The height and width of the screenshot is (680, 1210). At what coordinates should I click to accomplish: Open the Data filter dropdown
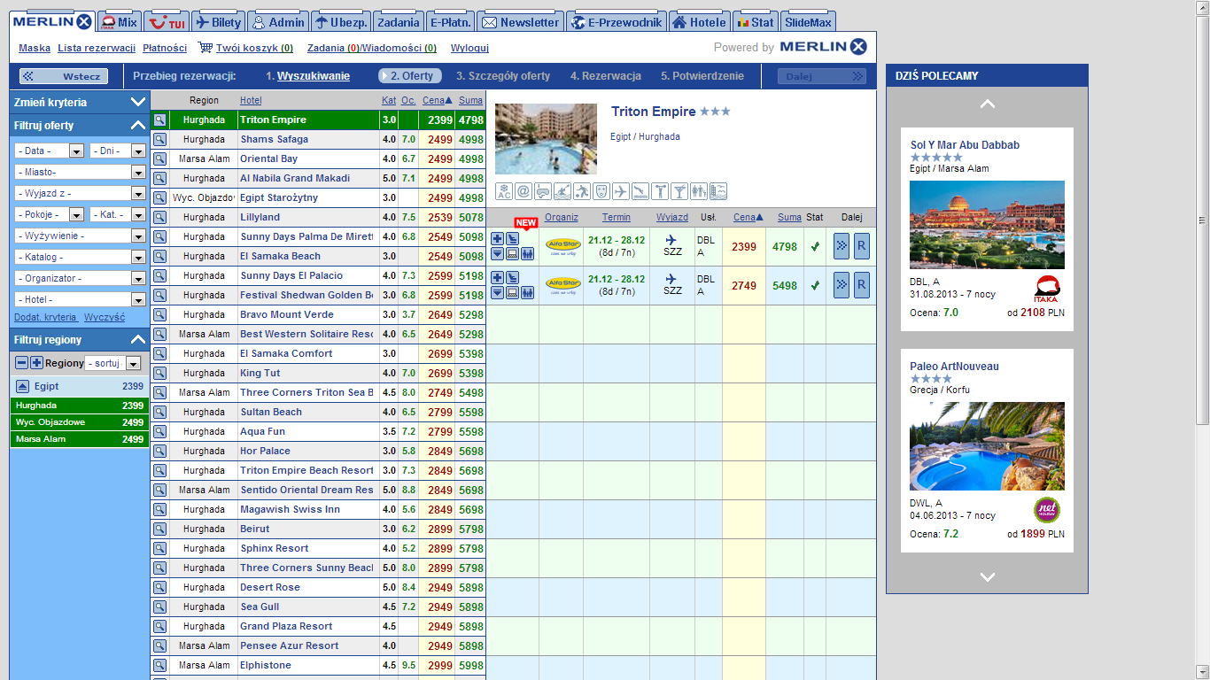49,151
